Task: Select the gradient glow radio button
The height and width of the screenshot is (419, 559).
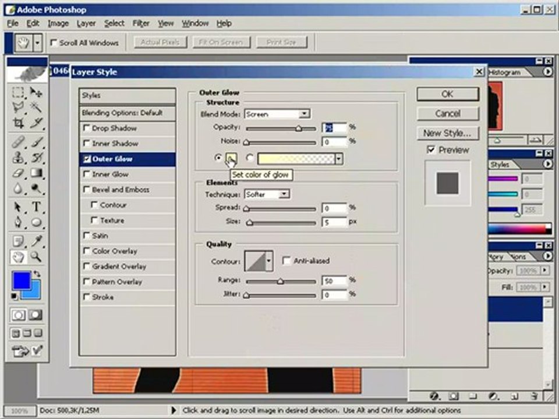Action: point(250,158)
